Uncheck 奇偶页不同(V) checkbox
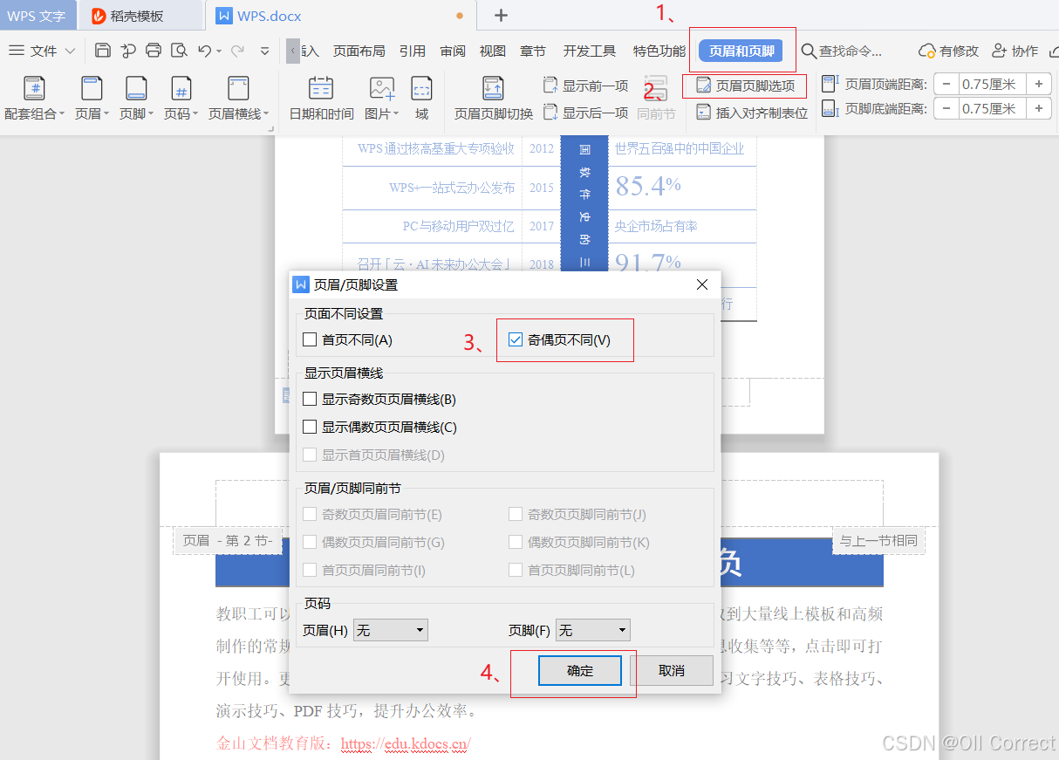Screen dimensions: 1059x760 [516, 339]
